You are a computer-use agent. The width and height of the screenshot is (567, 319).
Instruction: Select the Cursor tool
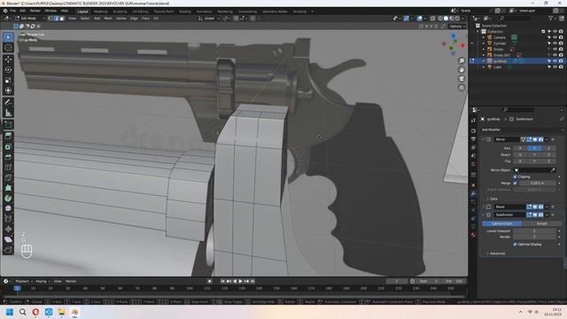point(8,48)
